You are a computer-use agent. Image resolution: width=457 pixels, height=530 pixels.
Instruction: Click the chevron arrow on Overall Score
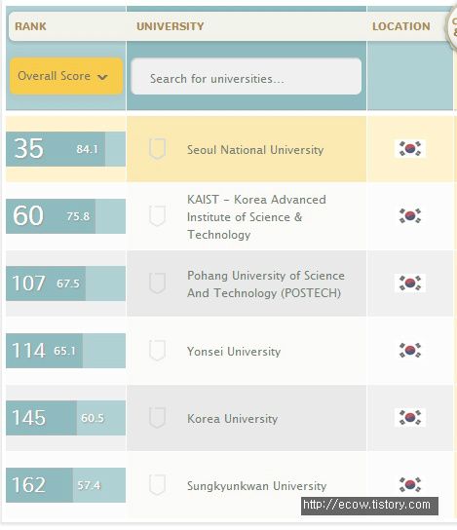point(102,77)
